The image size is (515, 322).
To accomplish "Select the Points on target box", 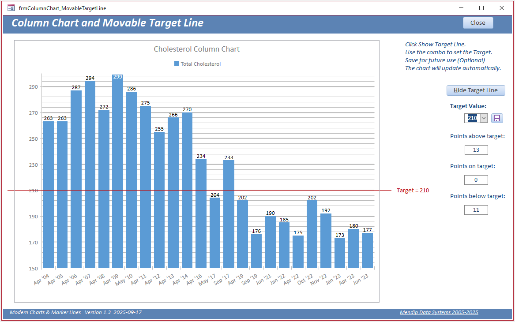I will (476, 180).
